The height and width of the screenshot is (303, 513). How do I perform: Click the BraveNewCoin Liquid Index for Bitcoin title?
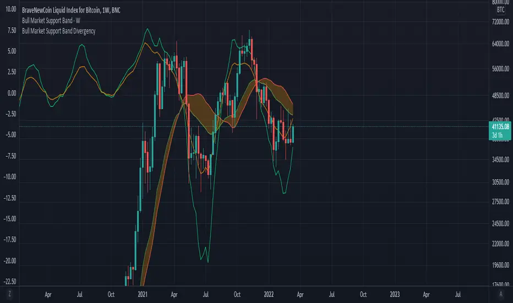tap(71, 10)
